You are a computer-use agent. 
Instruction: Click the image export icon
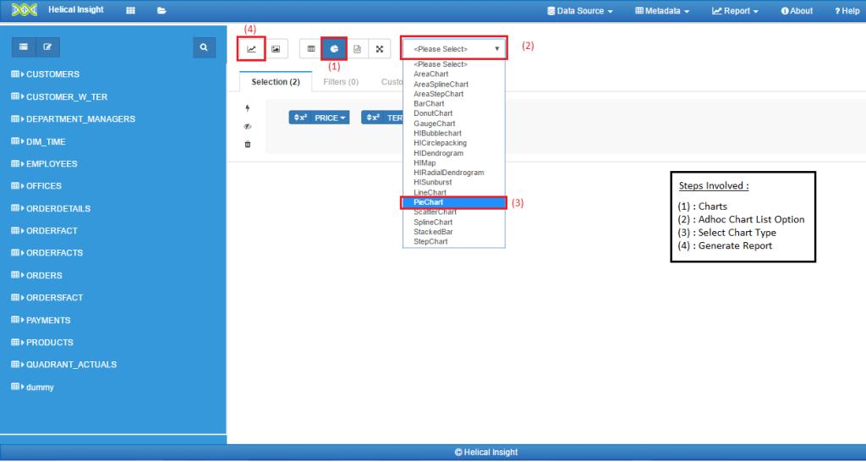[276, 49]
